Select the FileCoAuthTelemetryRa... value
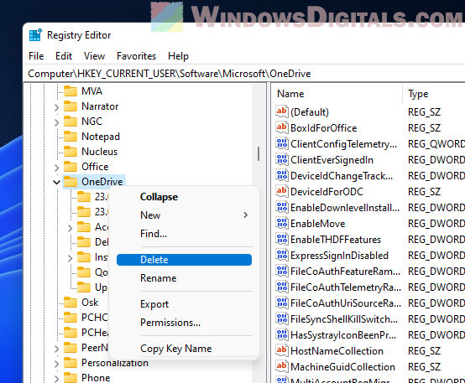465x383 pixels. pyautogui.click(x=346, y=287)
